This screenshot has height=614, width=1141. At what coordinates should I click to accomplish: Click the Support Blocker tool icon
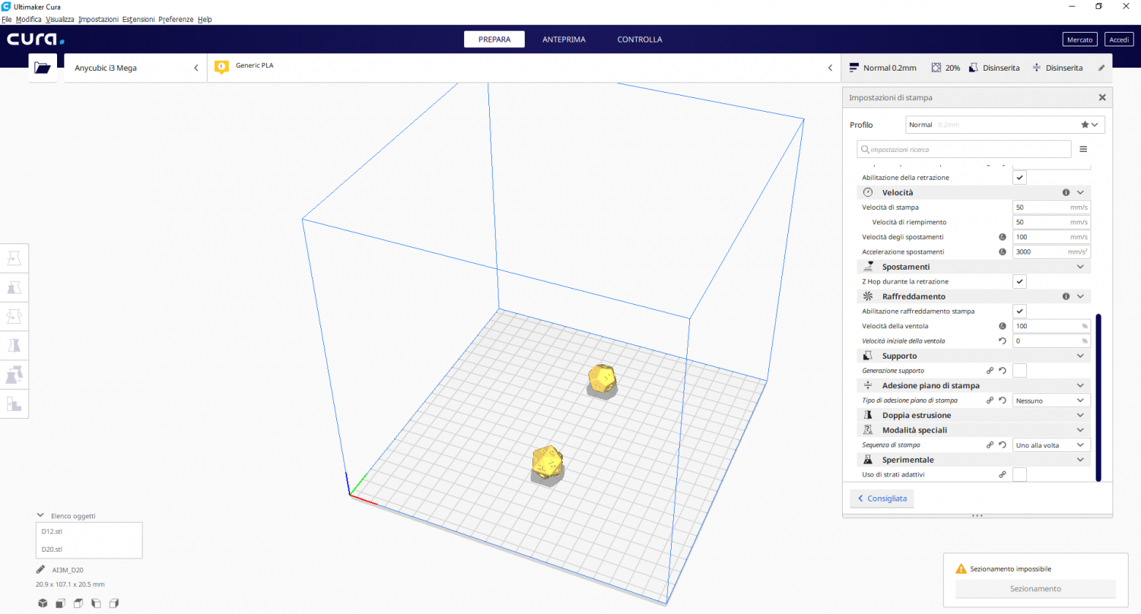[14, 404]
